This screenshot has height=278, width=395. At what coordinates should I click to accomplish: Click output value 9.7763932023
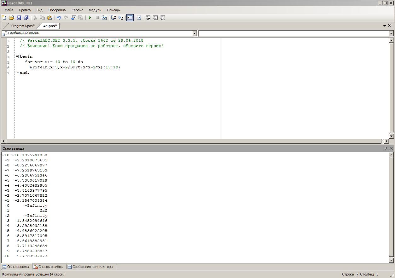pyautogui.click(x=32, y=256)
